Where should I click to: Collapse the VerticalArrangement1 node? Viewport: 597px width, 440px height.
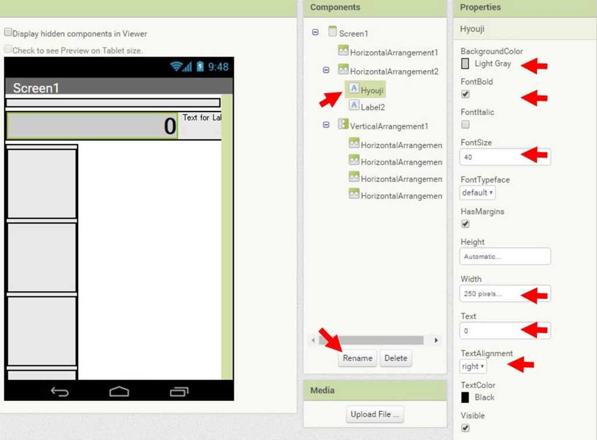(x=326, y=125)
